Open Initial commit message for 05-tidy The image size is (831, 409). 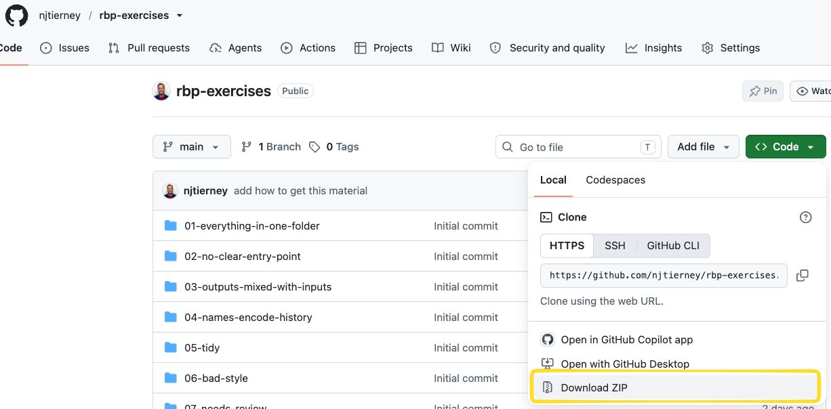466,347
